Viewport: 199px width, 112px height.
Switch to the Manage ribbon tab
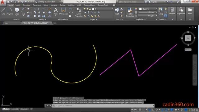click(54, 5)
